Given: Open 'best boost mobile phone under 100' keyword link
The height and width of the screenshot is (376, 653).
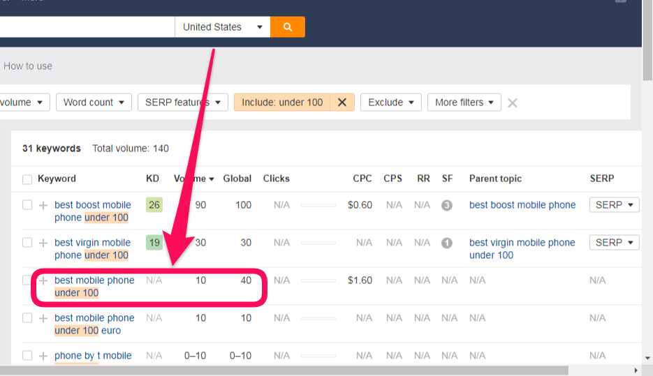Looking at the screenshot, I should [x=93, y=211].
